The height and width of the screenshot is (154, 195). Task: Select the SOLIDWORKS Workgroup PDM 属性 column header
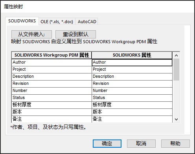[x=52, y=55]
